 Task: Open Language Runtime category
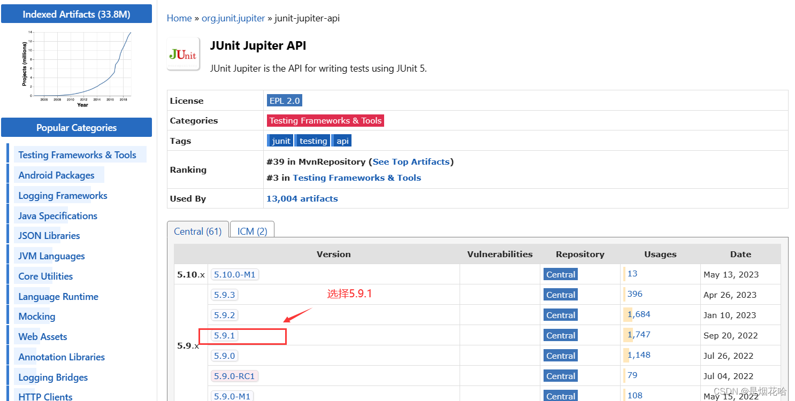coord(58,297)
